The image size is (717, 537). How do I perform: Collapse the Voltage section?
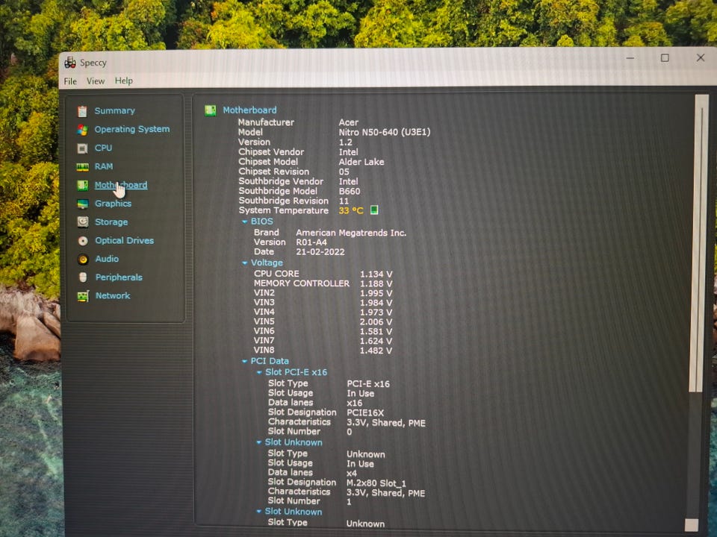(244, 263)
